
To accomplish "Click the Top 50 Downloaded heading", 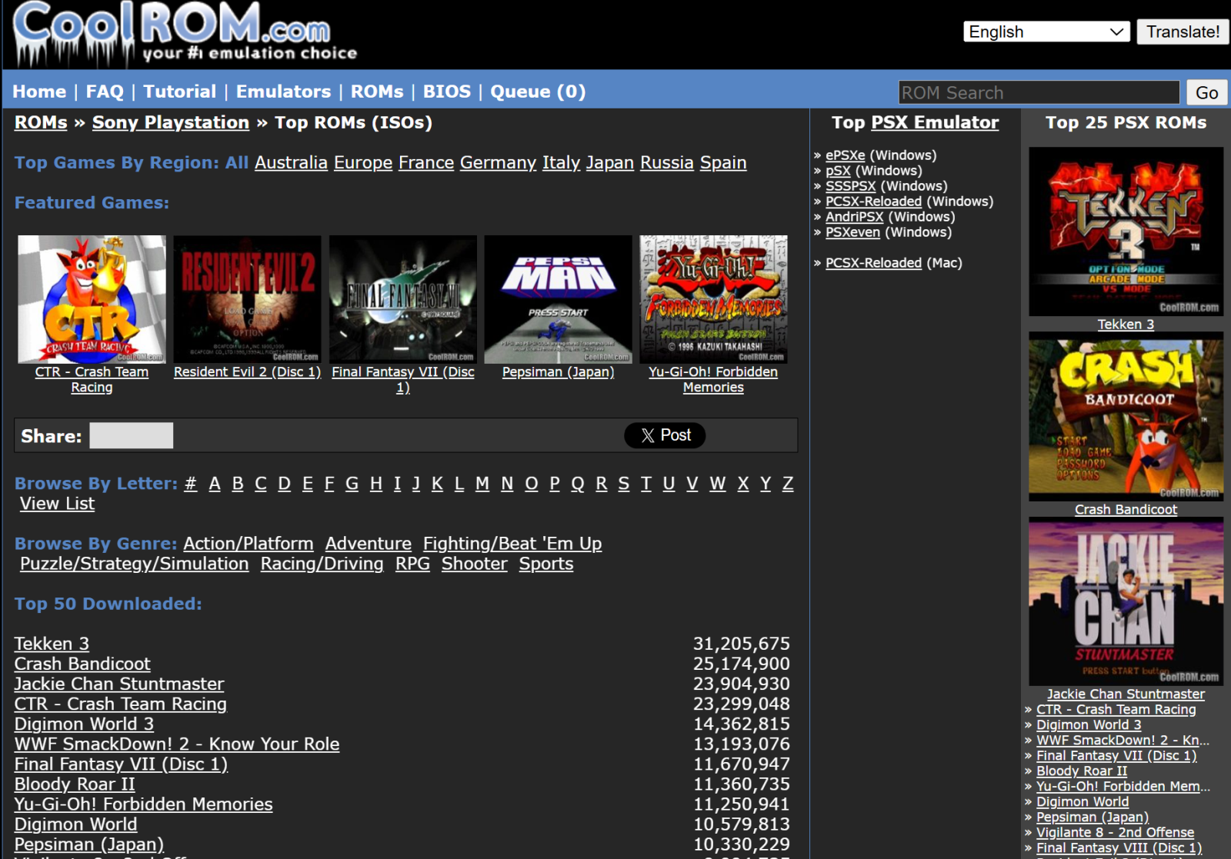I will (108, 604).
